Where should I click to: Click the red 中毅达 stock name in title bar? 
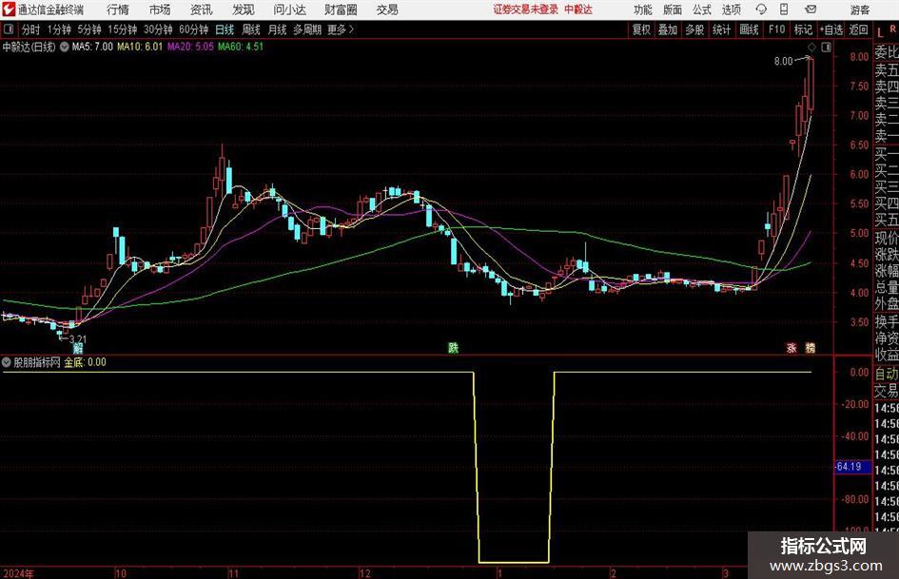click(578, 10)
